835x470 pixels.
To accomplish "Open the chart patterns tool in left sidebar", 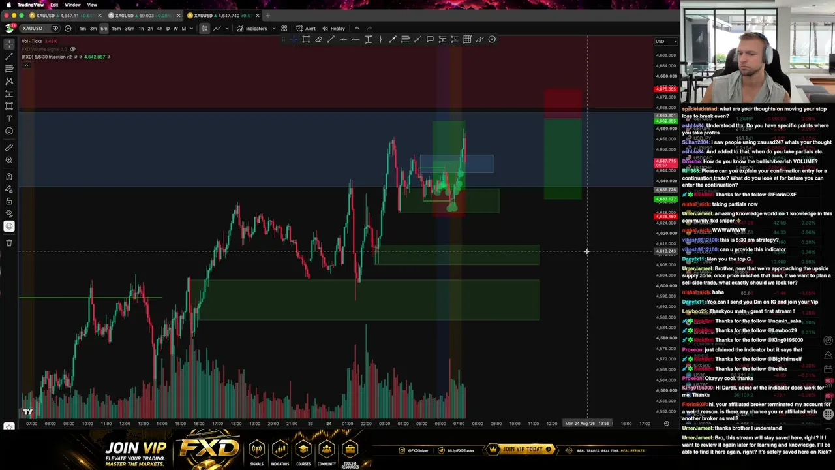I will [9, 81].
